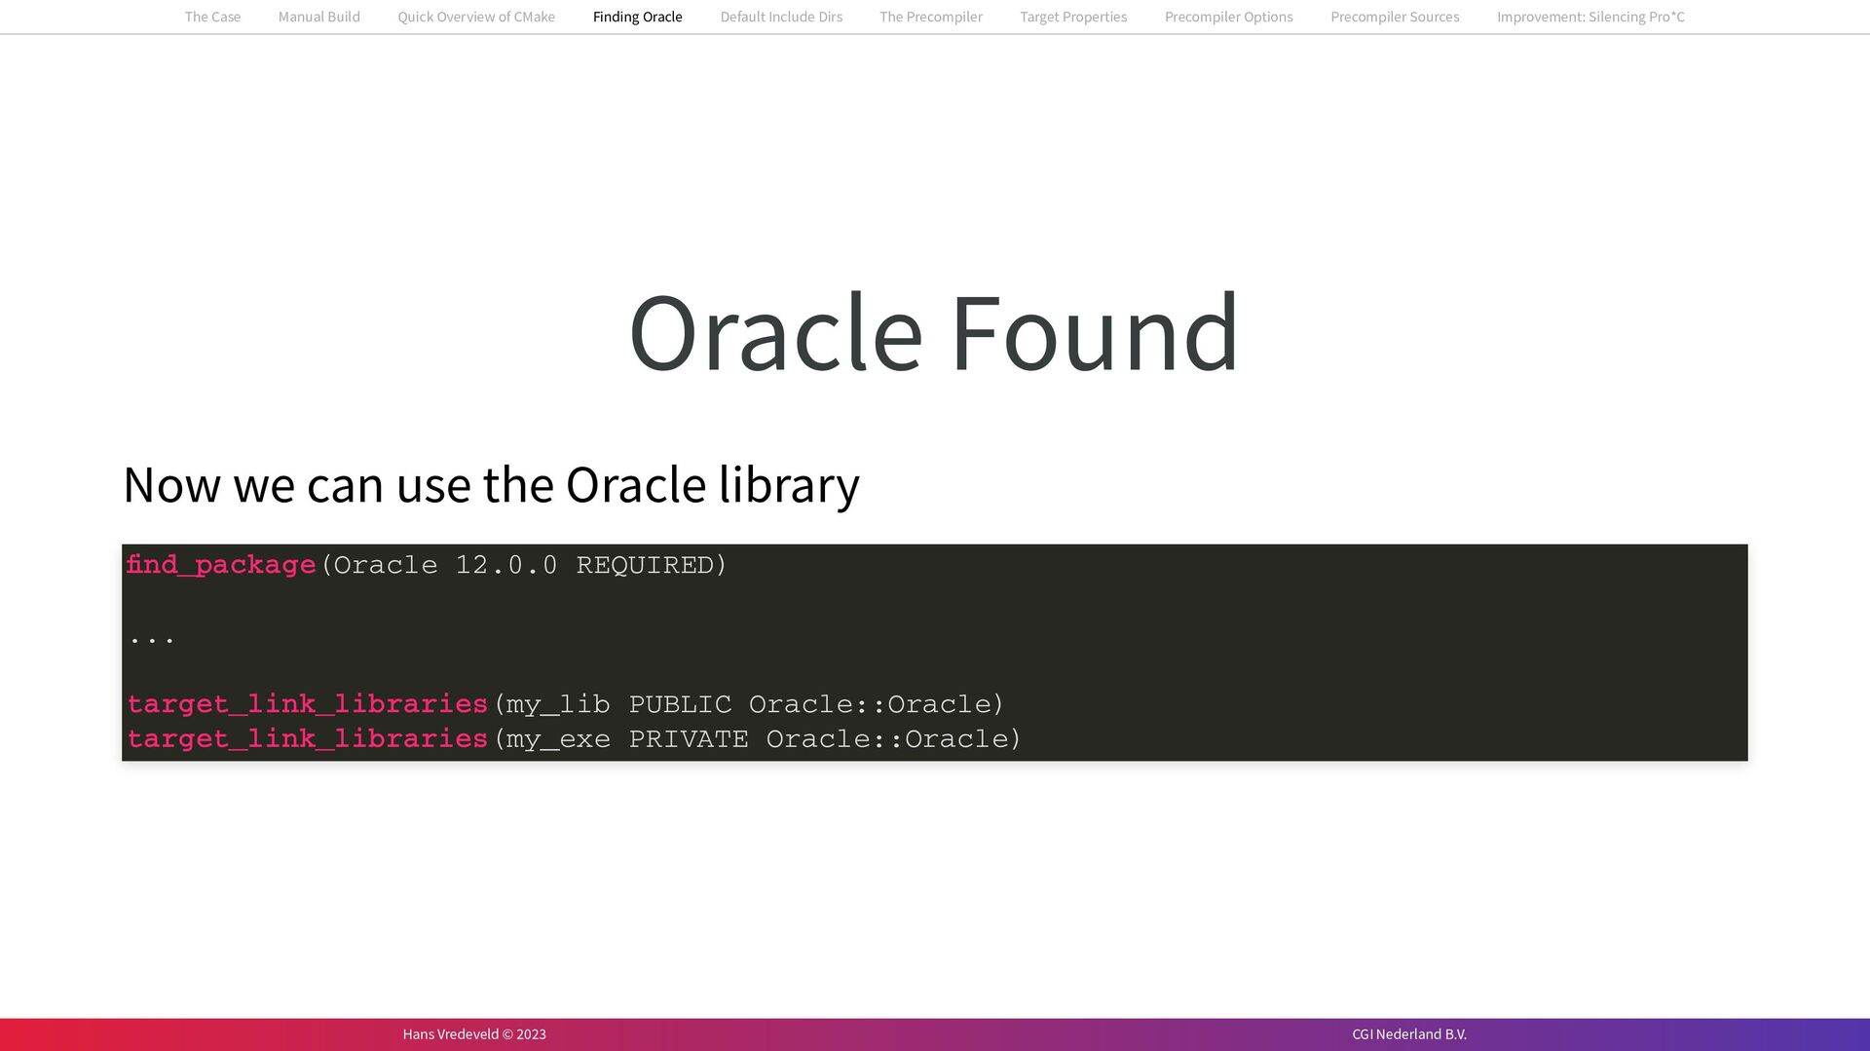This screenshot has height=1051, width=1870.
Task: Click '(Oracle 12.0.0 REQUIRED)' in code
Action: [524, 565]
